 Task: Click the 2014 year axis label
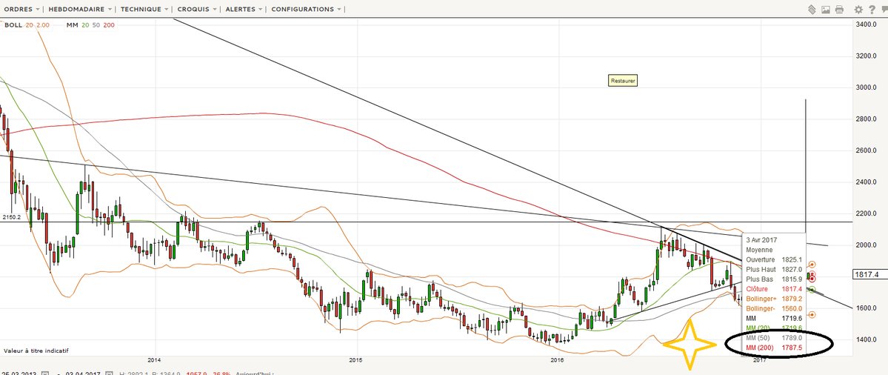coord(154,359)
